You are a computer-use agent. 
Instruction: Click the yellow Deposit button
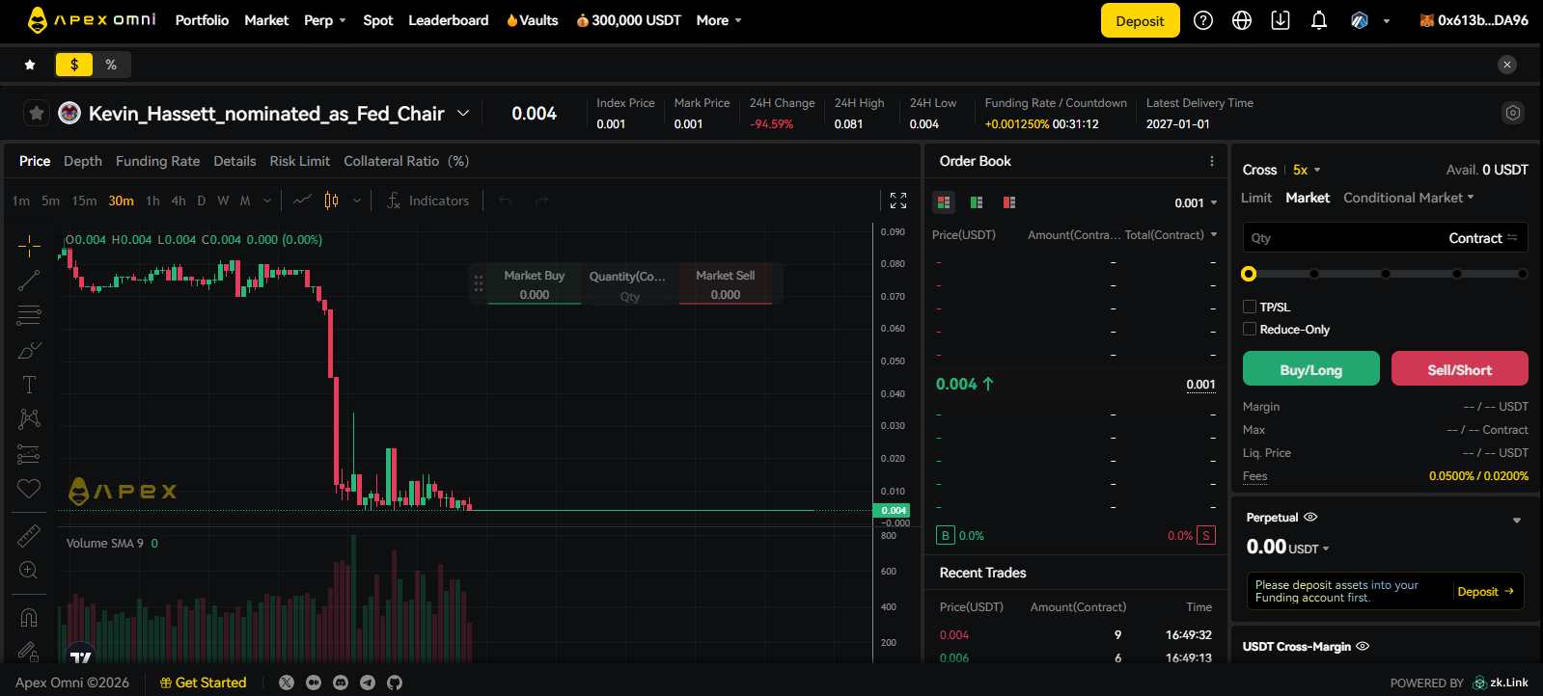pyautogui.click(x=1140, y=20)
